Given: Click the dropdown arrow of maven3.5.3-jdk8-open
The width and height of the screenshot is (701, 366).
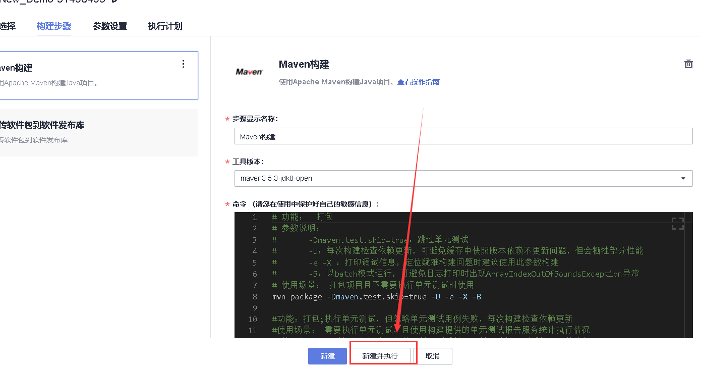Looking at the screenshot, I should coord(683,178).
